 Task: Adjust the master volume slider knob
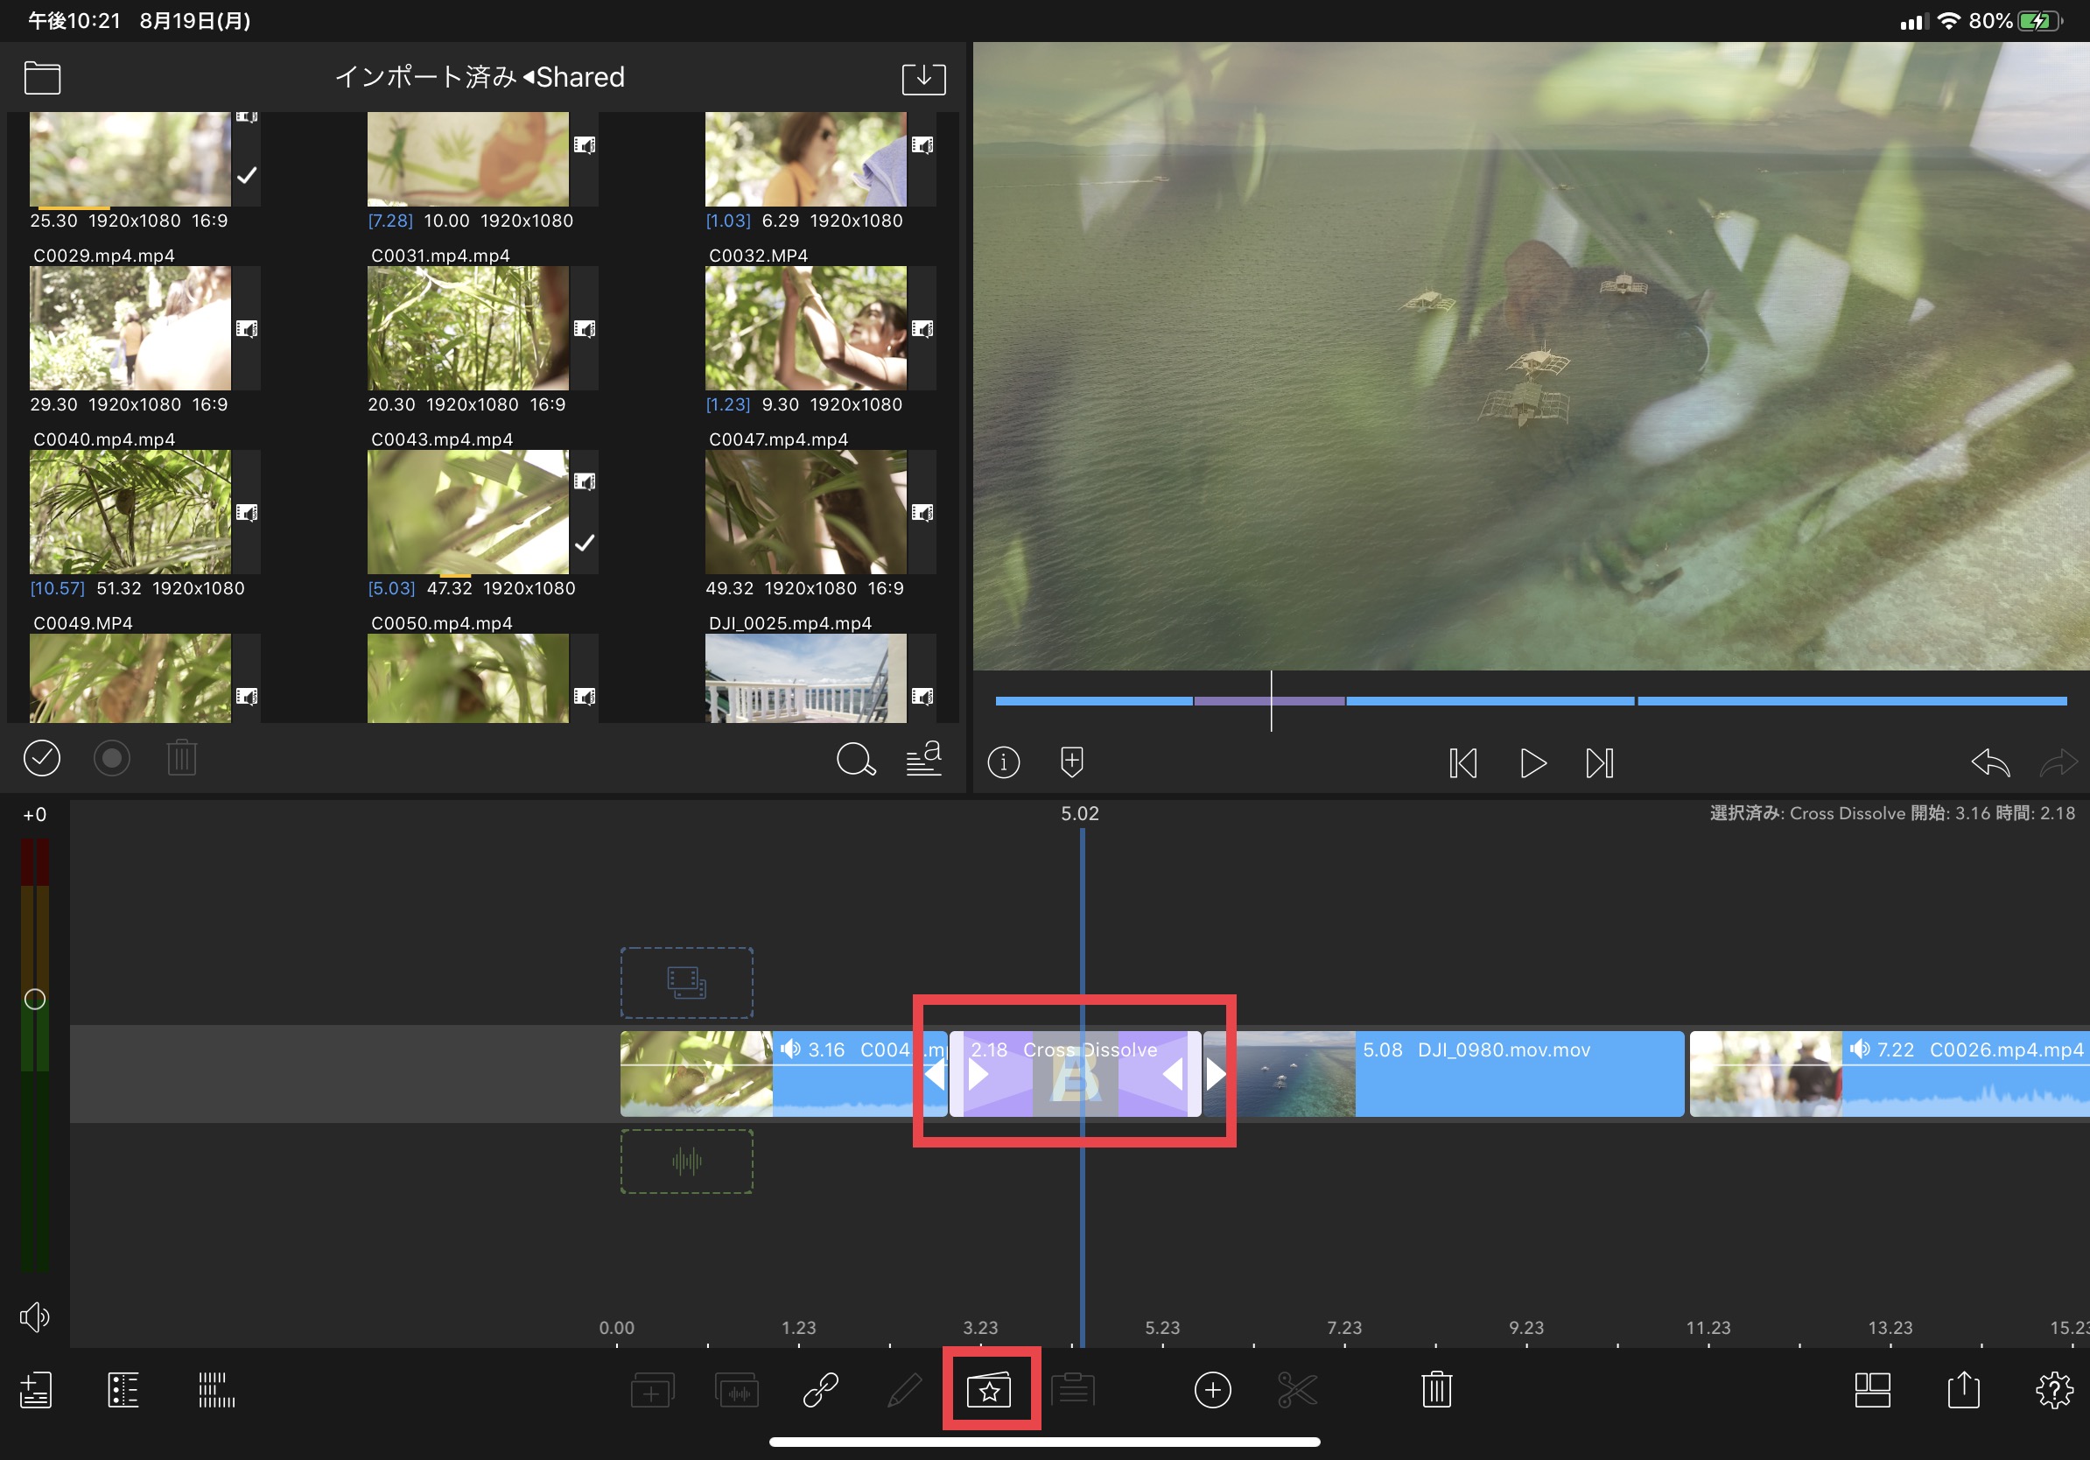[x=35, y=999]
